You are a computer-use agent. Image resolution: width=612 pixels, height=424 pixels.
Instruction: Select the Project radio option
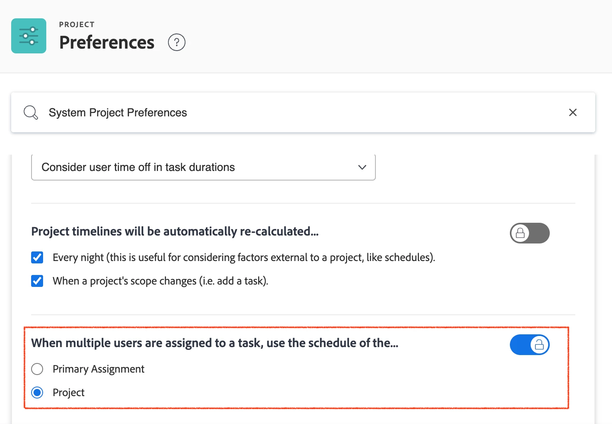pyautogui.click(x=37, y=393)
